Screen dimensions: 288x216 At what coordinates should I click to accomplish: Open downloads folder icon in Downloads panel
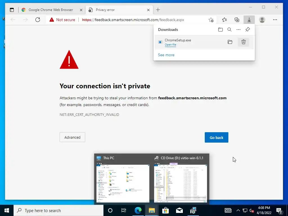[220, 30]
